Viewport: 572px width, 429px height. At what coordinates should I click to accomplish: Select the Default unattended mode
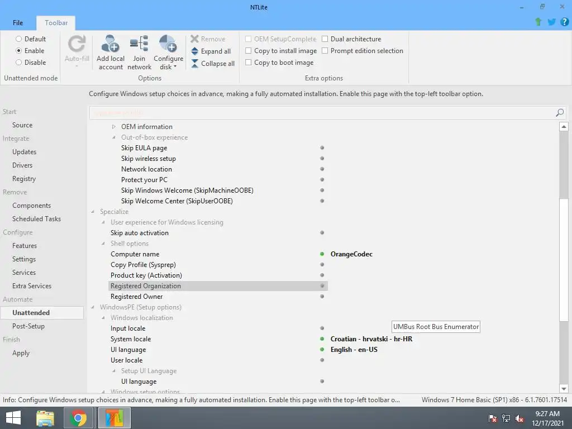18,39
